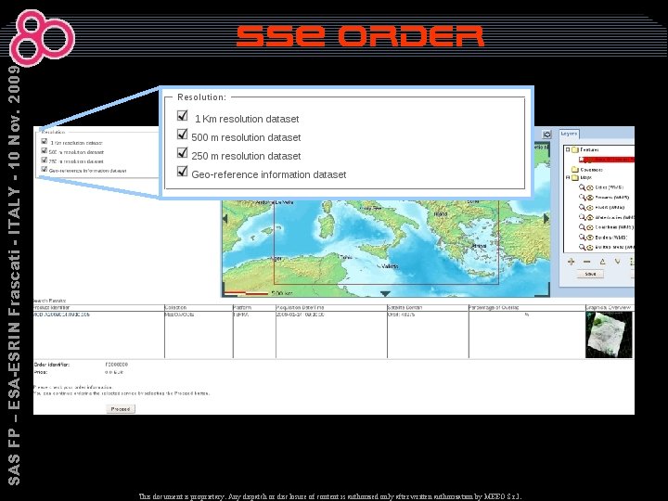Switch to the Layers tab
Image resolution: width=668 pixels, height=501 pixels.
coord(569,134)
